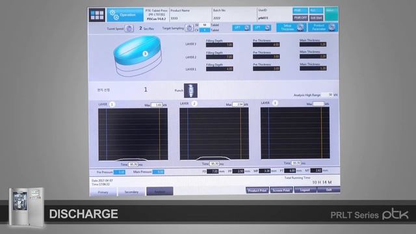Edit Layer 1 Pre Thickness field
Image resolution: width=416 pixels, height=234 pixels.
tap(266, 68)
